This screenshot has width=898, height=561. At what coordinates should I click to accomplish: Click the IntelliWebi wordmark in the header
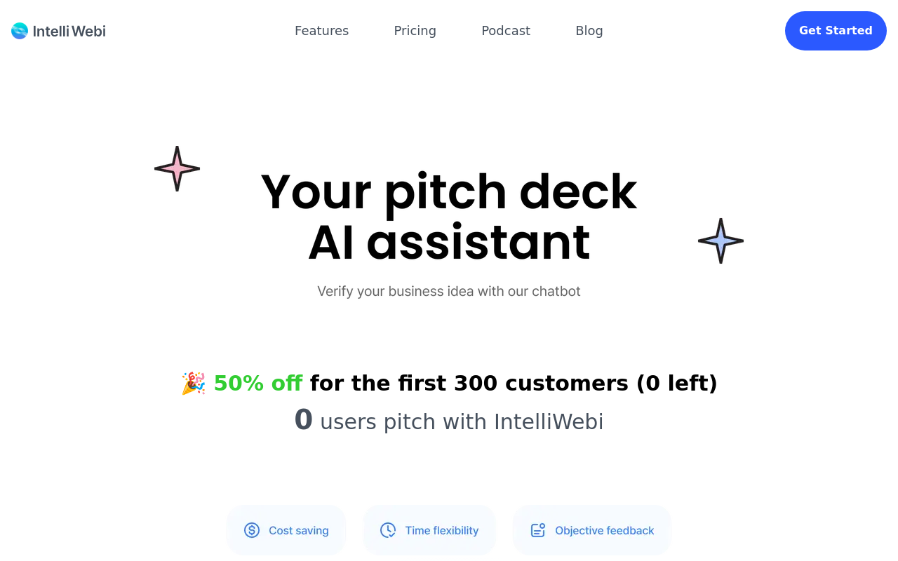click(x=69, y=31)
